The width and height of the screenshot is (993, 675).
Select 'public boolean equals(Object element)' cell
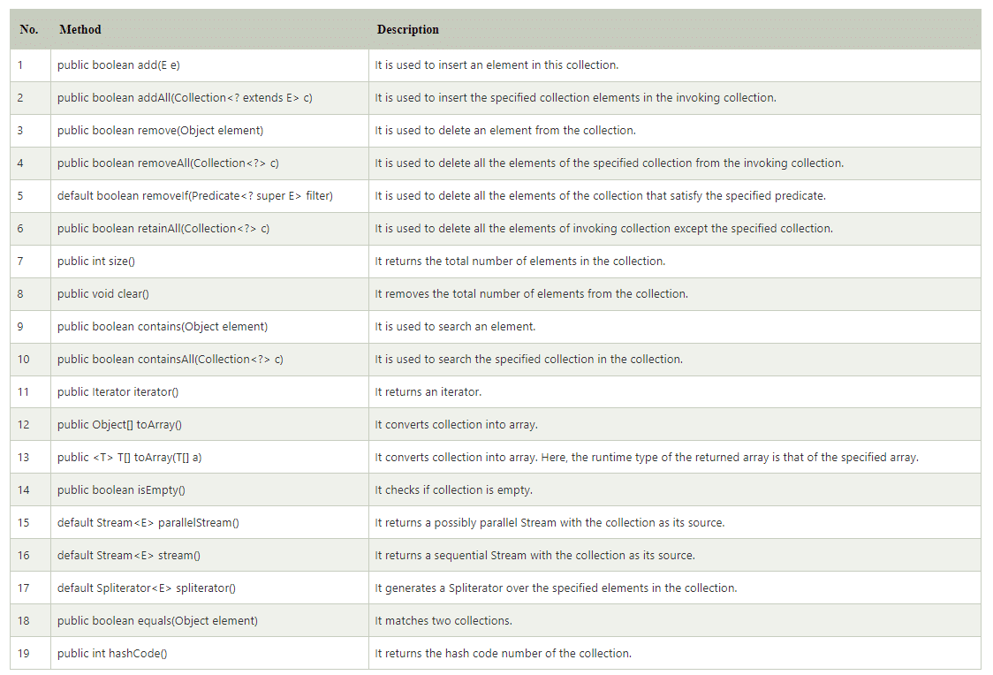click(x=209, y=621)
